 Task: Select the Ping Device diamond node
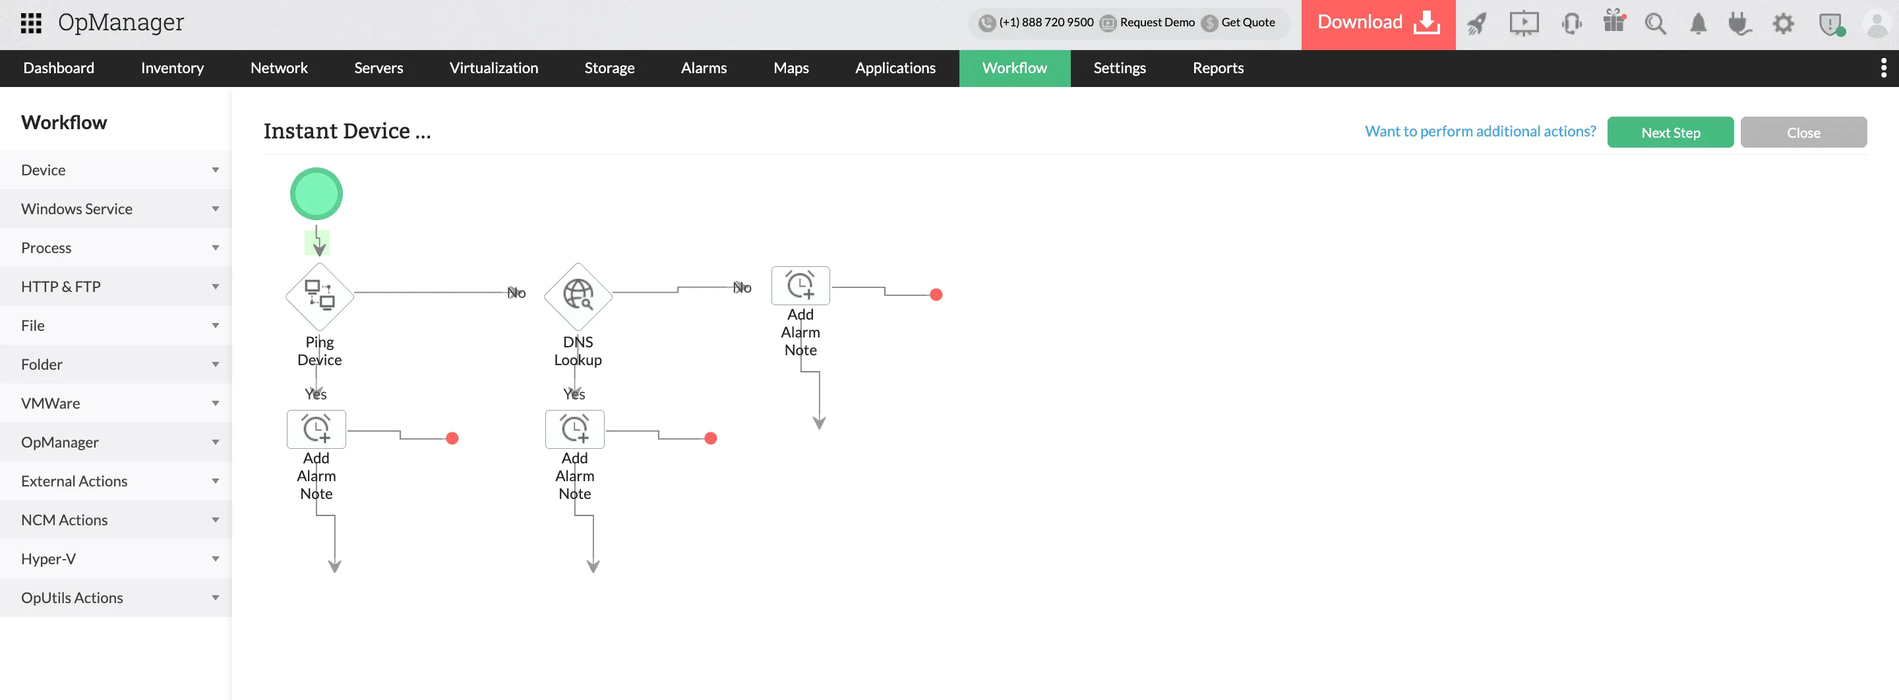point(320,296)
